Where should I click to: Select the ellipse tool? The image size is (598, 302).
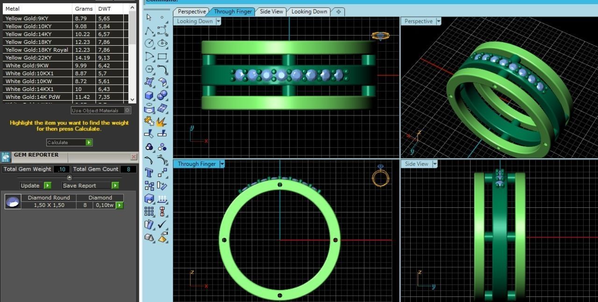(x=162, y=43)
